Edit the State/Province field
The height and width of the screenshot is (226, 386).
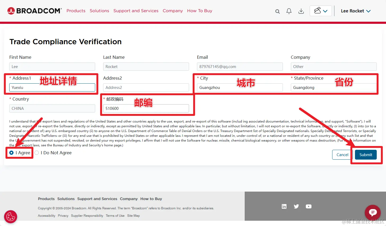click(x=334, y=88)
